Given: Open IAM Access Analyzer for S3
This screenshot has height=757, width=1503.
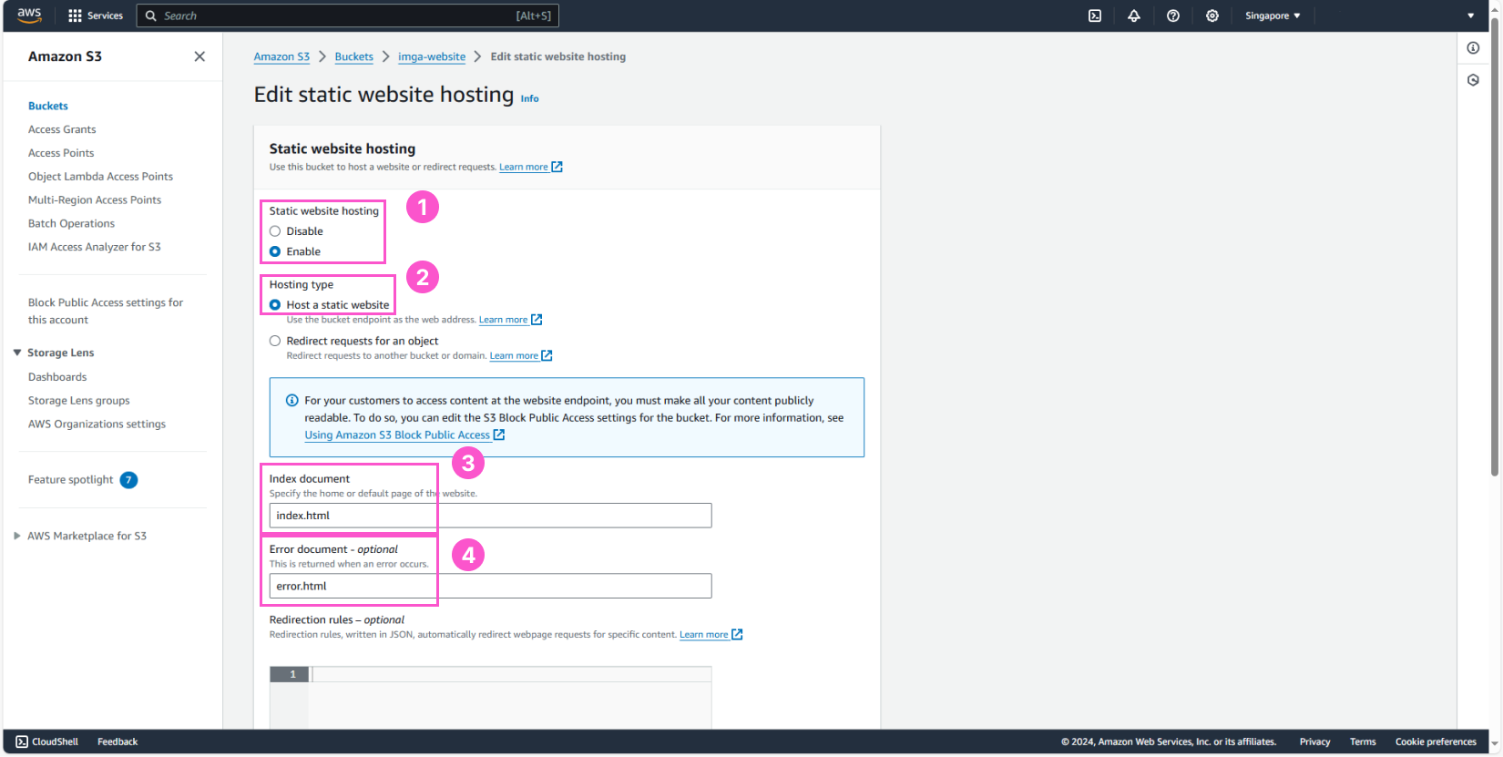Looking at the screenshot, I should pyautogui.click(x=95, y=247).
